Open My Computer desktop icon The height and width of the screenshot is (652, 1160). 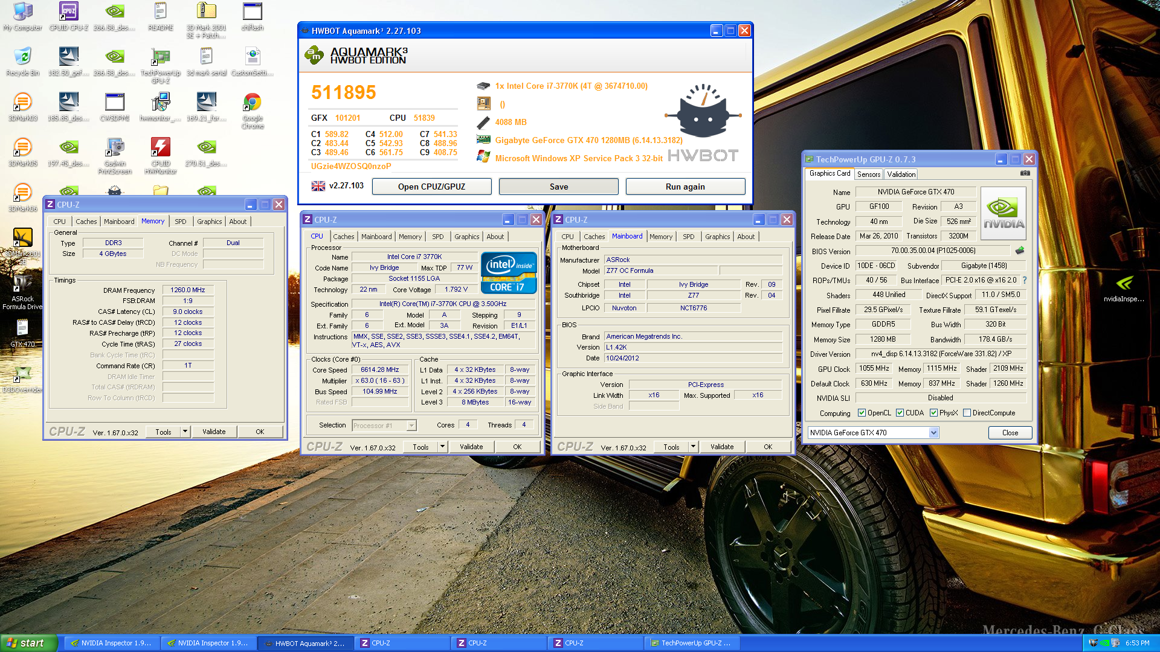[22, 16]
